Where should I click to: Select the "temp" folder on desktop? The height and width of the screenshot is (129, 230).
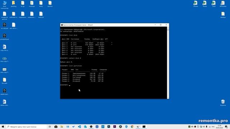coord(41,4)
